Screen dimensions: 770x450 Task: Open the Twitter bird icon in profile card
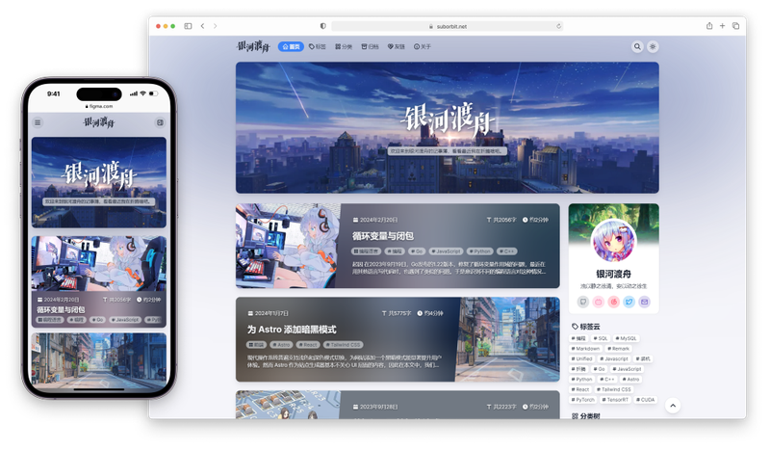629,302
